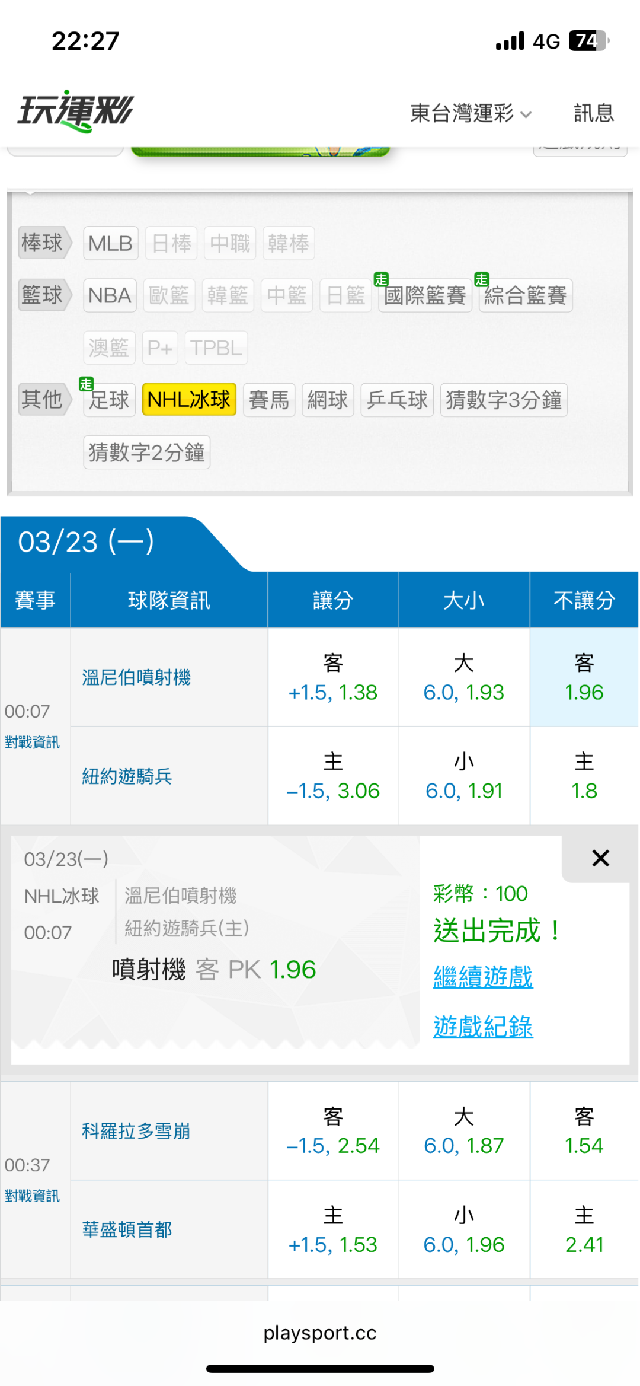Open 溫尼伯噴射機 team info

[x=136, y=677]
